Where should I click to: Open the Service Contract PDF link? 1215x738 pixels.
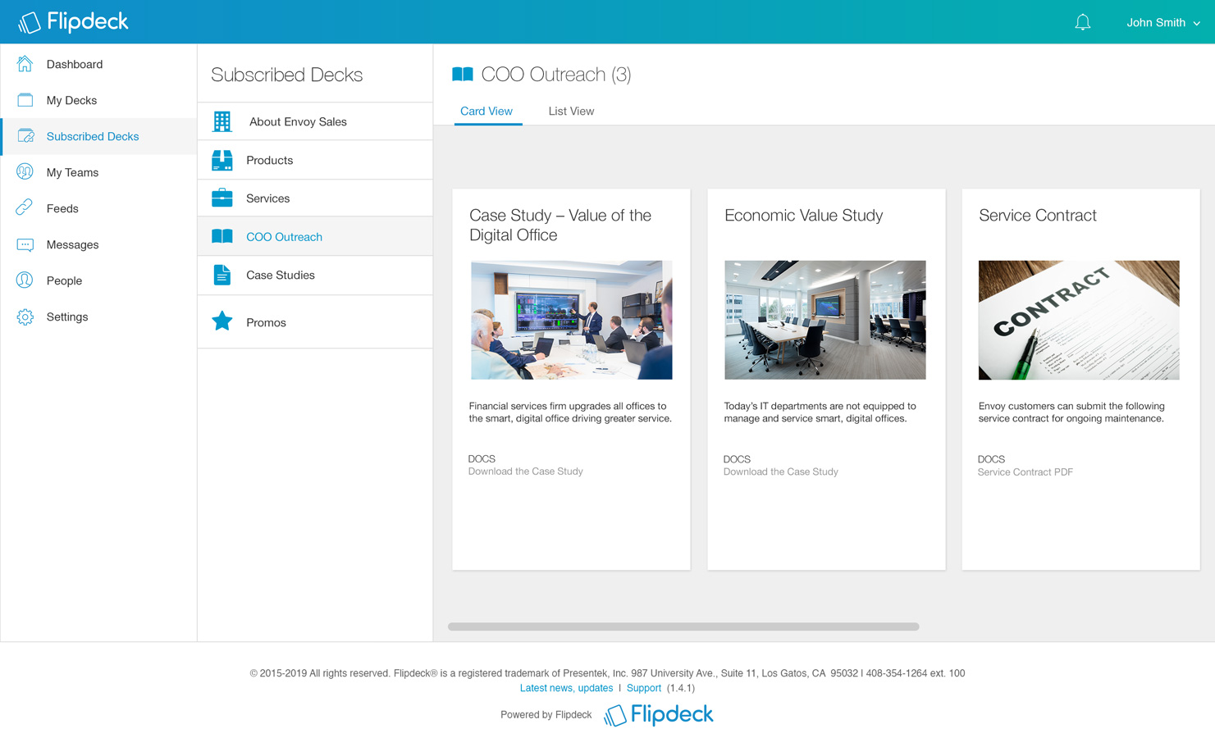pyautogui.click(x=1025, y=472)
